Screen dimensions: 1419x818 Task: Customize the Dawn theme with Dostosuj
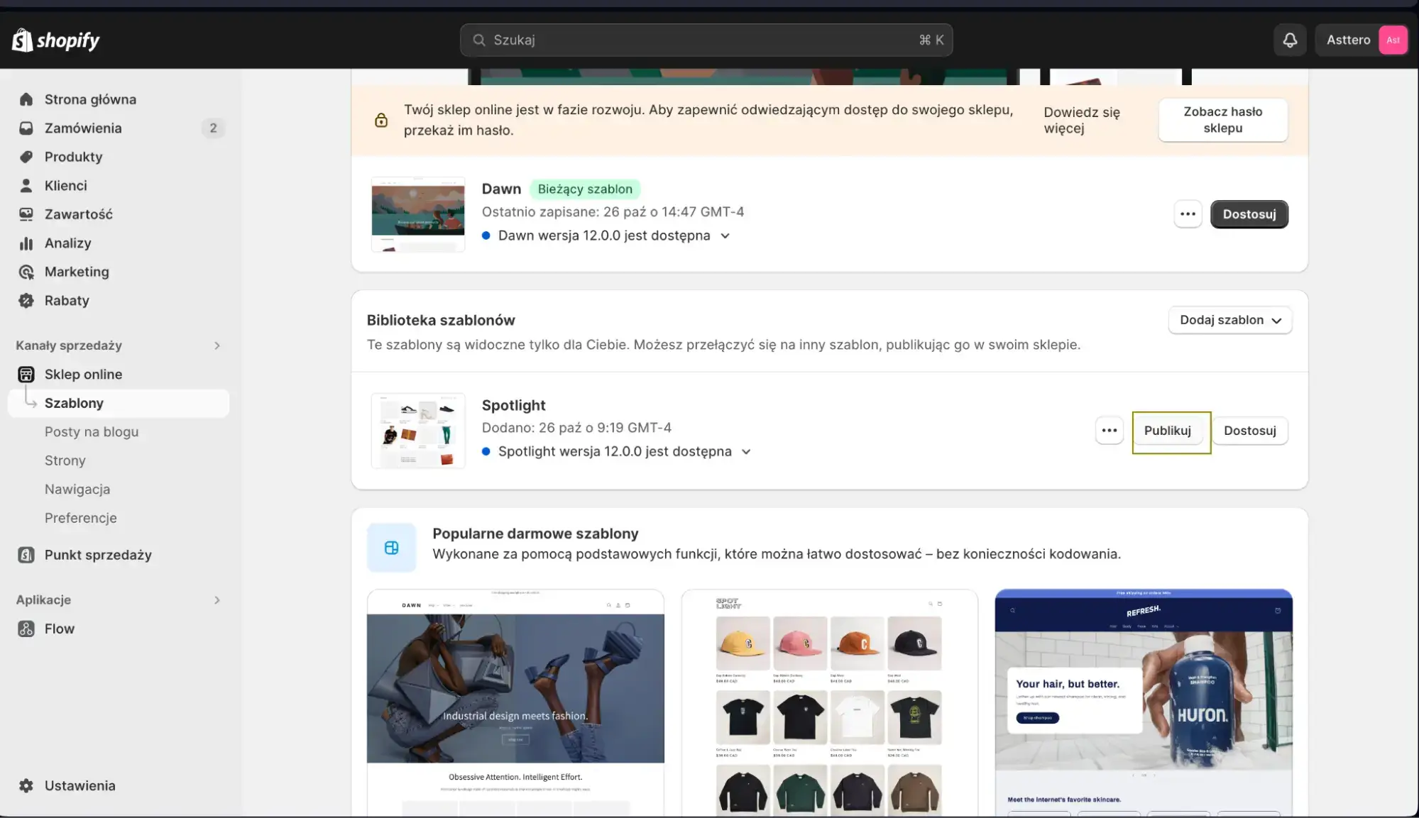pos(1249,214)
